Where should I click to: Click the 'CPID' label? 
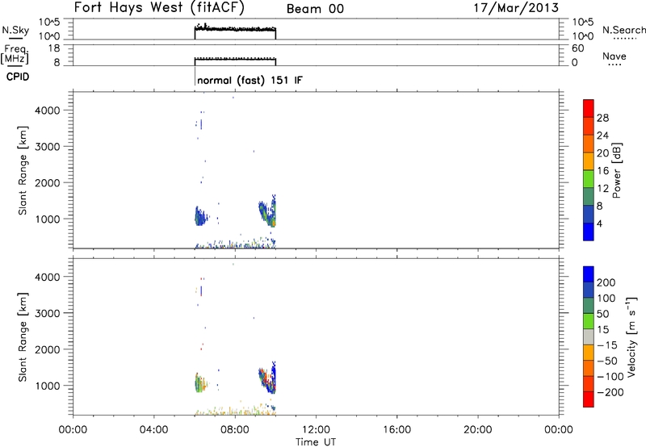click(x=18, y=77)
